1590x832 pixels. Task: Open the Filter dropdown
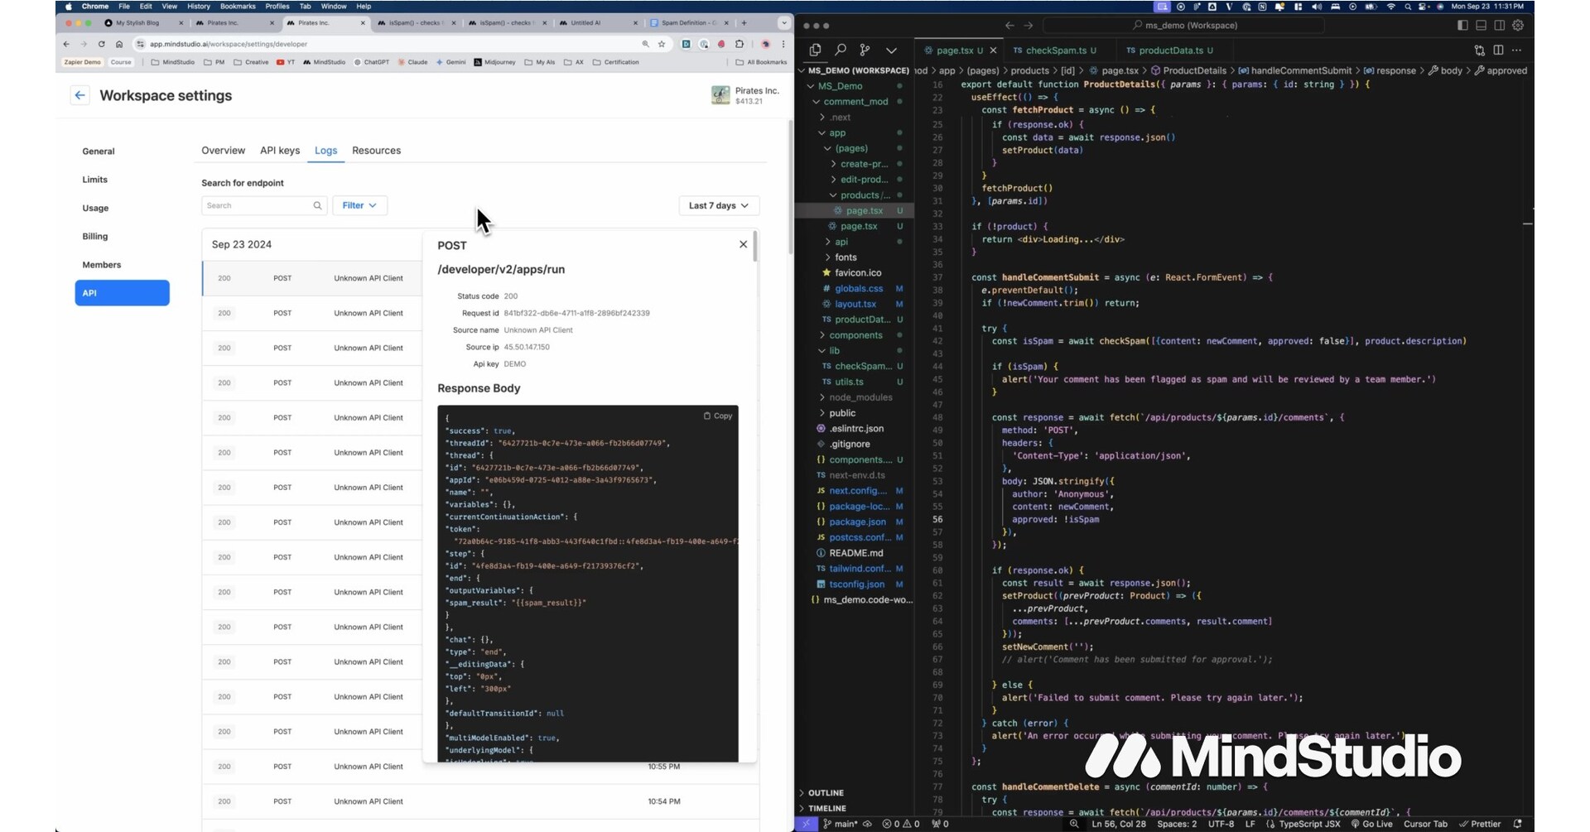pos(360,205)
